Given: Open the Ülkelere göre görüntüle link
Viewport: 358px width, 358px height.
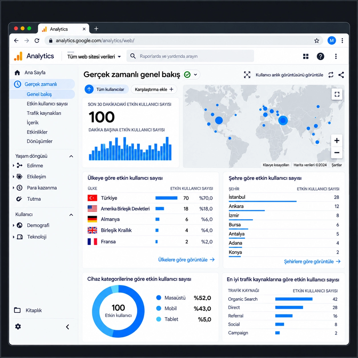Looking at the screenshot, I should [x=186, y=260].
